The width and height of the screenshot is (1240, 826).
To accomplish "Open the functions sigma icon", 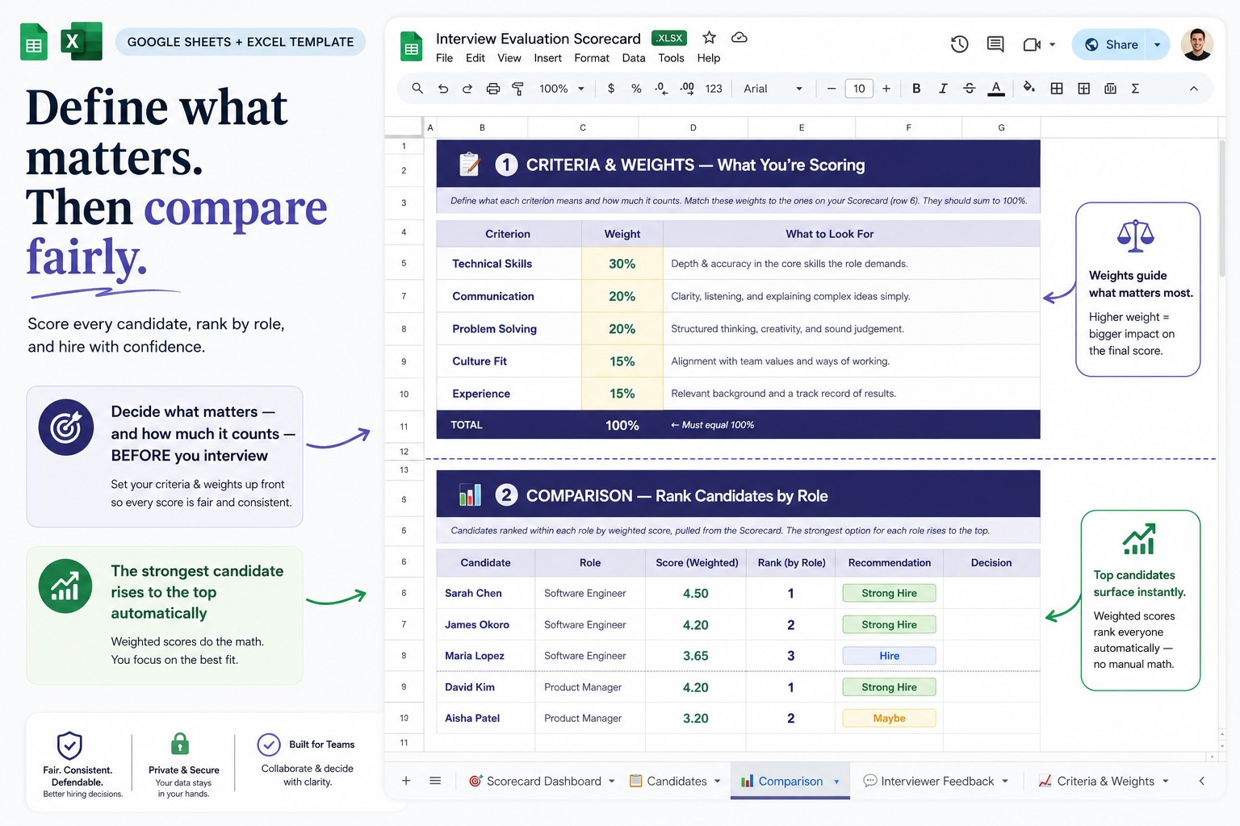I will pyautogui.click(x=1135, y=89).
